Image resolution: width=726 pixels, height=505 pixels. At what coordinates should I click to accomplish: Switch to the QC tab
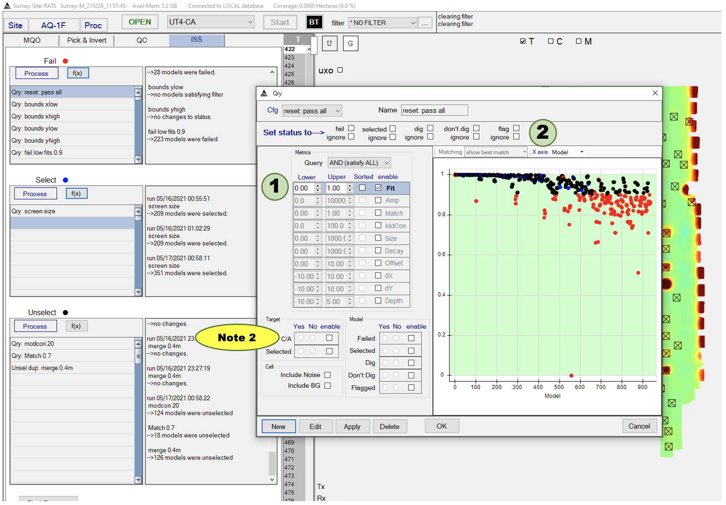pyautogui.click(x=141, y=40)
